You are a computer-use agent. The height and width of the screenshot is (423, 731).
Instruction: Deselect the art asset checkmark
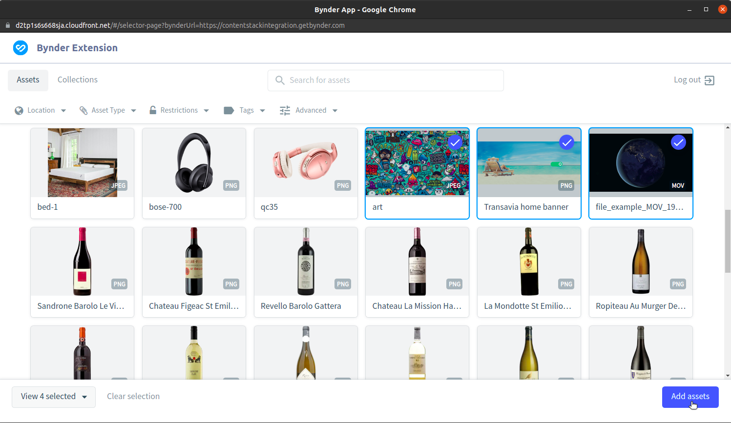tap(455, 142)
